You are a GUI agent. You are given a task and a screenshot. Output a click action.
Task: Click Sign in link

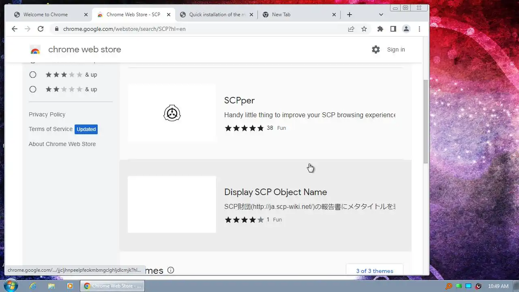[396, 49]
